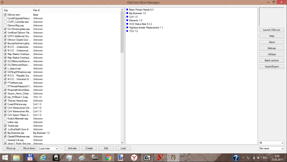Click the network icon in system tray
The width and height of the screenshot is (287, 162).
248,158
